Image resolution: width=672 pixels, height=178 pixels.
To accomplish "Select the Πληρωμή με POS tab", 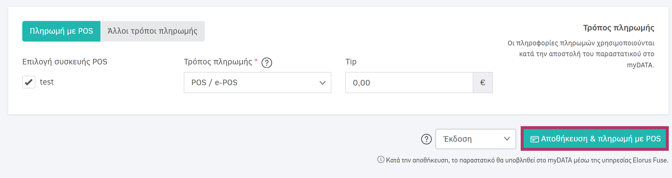I will tap(61, 30).
